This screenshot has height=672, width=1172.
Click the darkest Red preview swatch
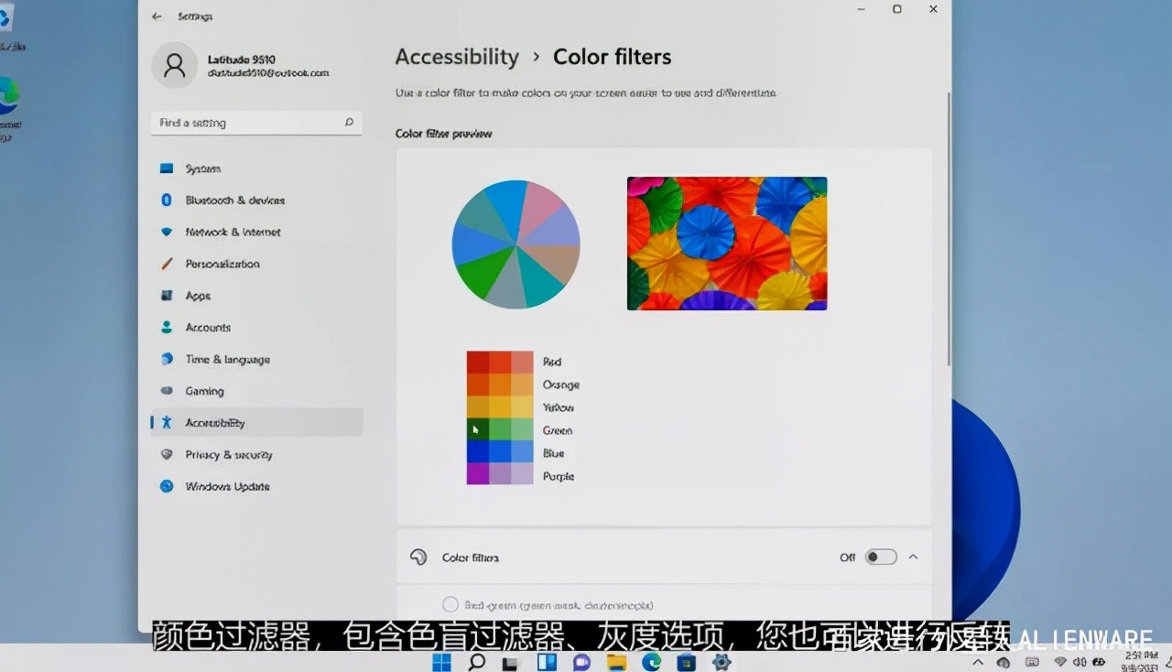477,362
